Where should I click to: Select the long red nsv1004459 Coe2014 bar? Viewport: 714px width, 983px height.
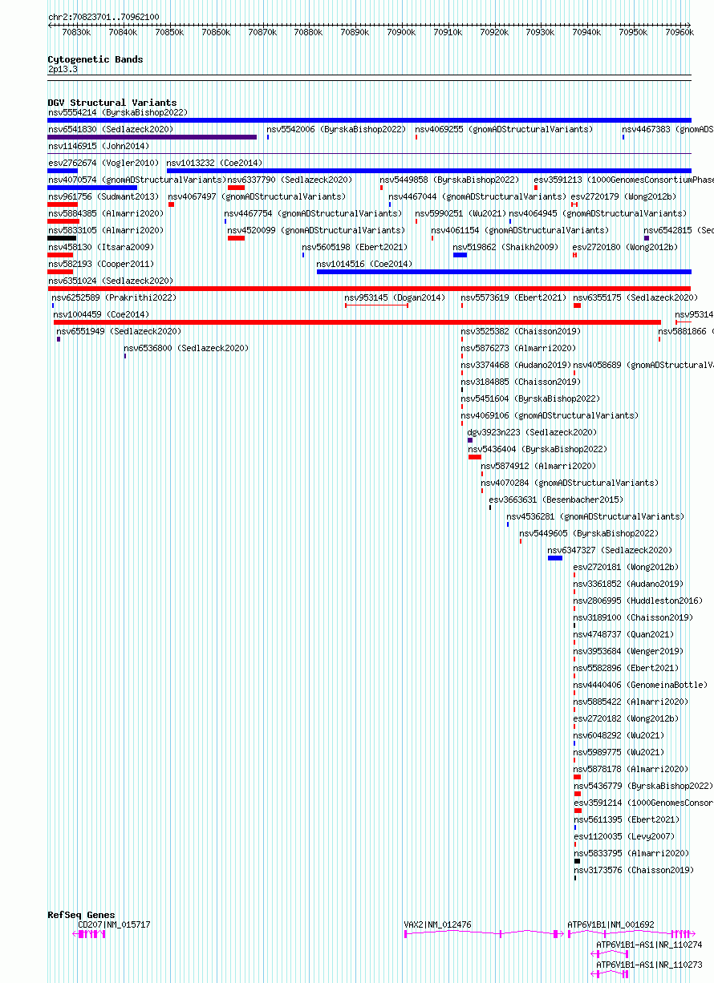[357, 322]
